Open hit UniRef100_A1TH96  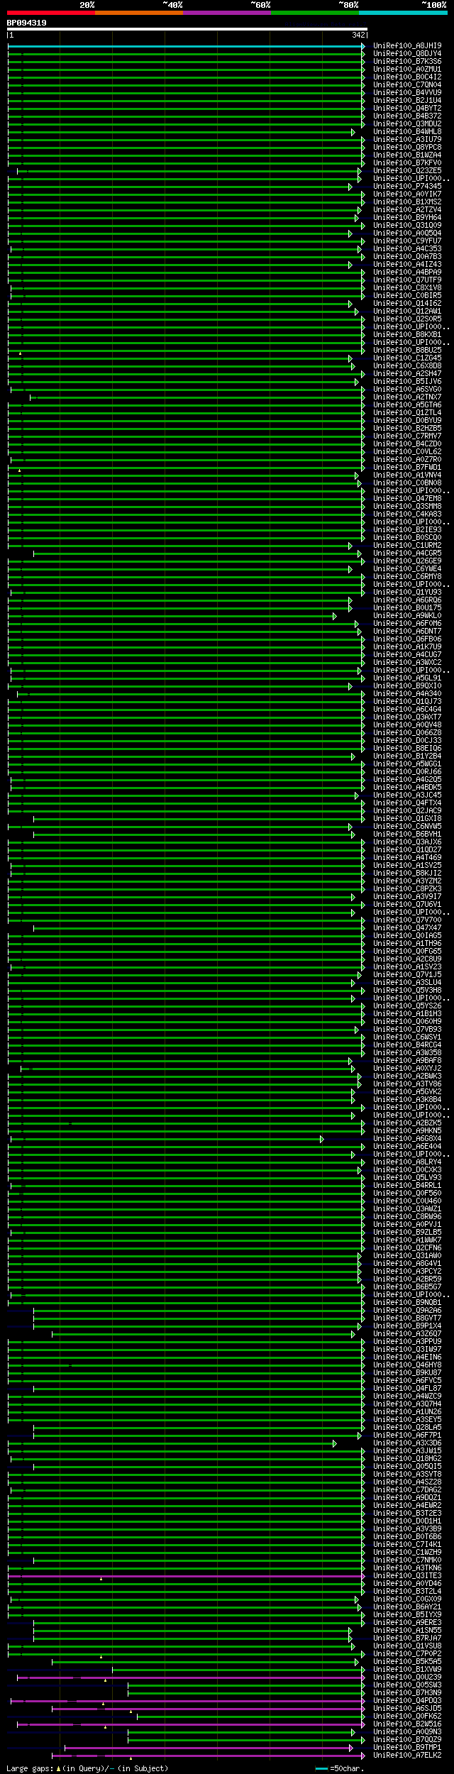[407, 944]
